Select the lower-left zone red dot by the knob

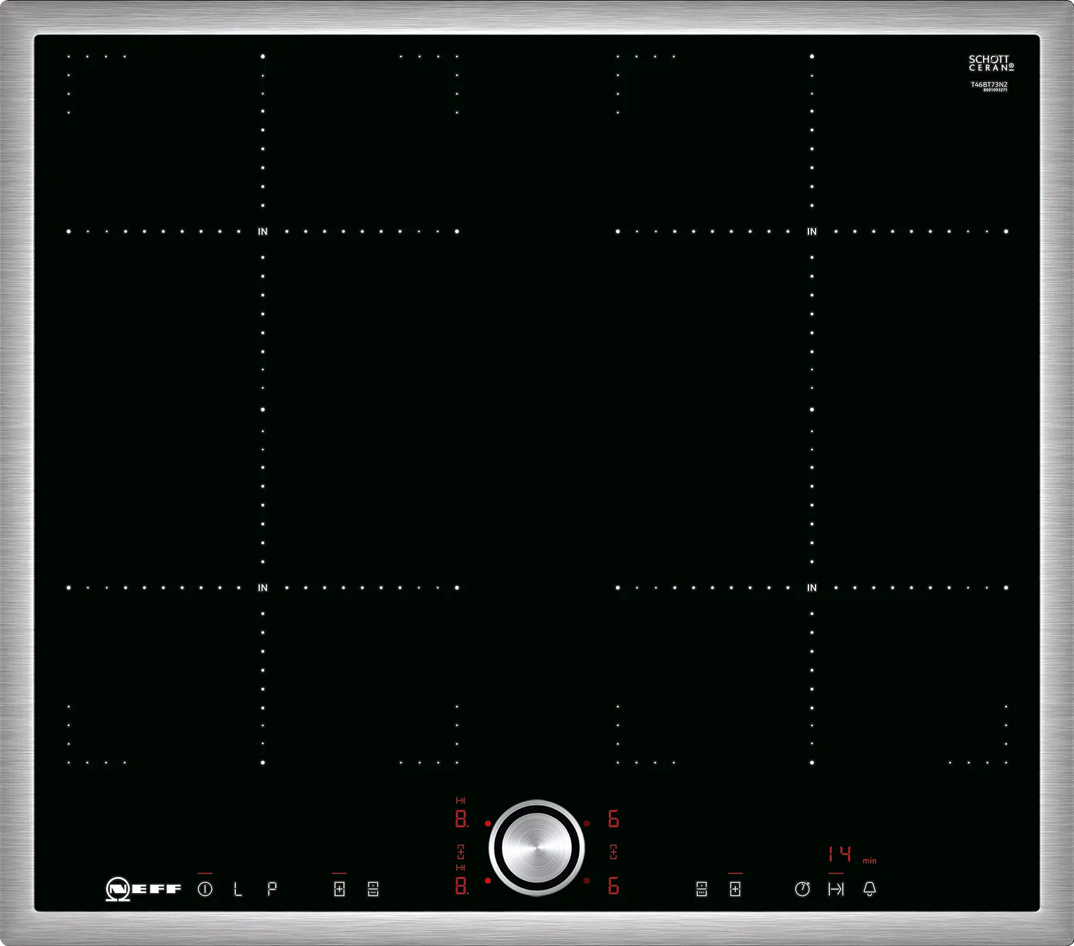488,881
